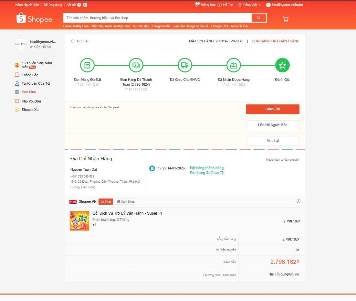Click product title Gói Dịch Vụ Trợ Lý Vận Hành
The height and width of the screenshot is (301, 356).
click(127, 213)
